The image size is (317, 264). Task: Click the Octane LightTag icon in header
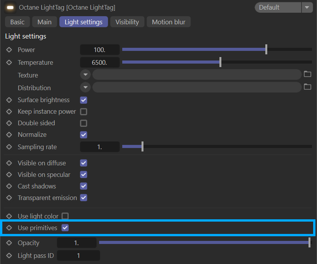point(10,7)
